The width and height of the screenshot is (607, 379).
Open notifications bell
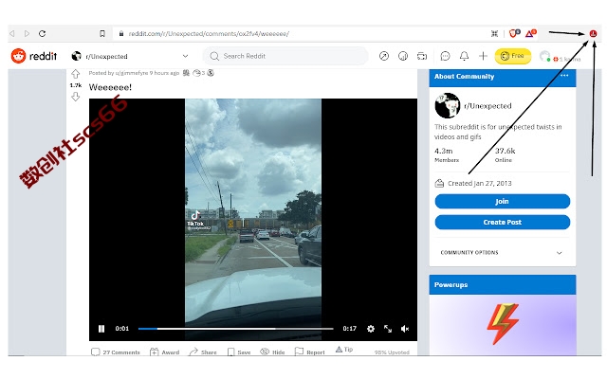464,56
